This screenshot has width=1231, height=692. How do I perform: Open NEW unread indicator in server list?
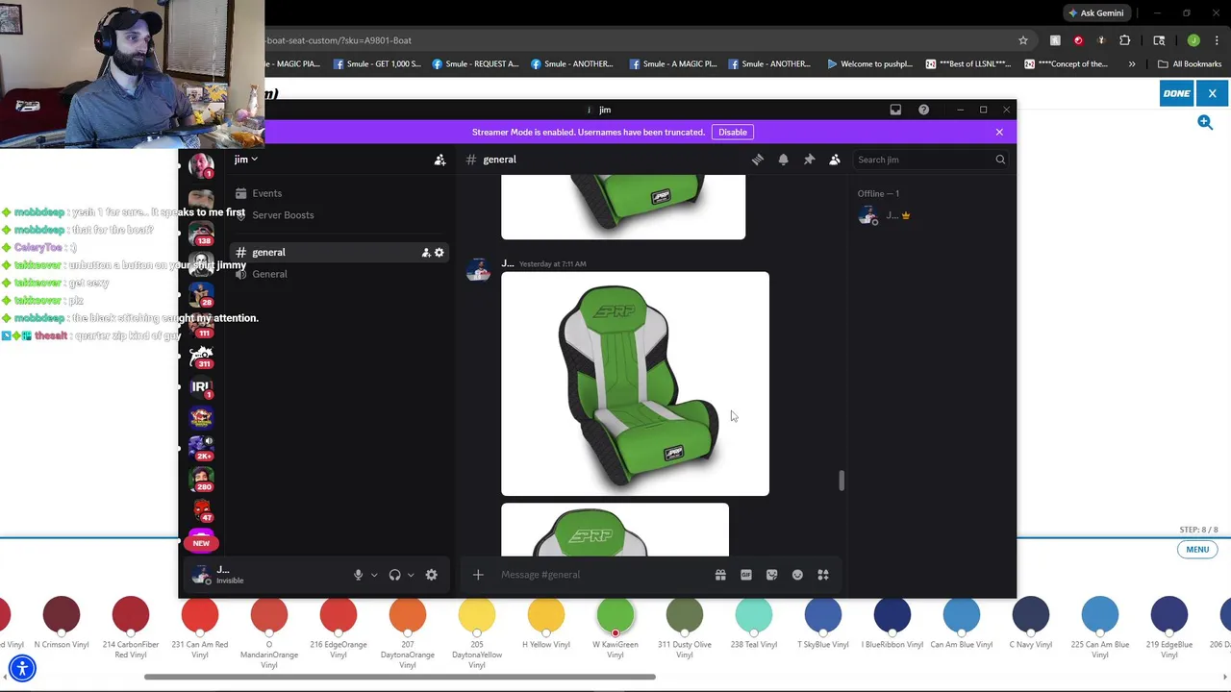tap(201, 543)
